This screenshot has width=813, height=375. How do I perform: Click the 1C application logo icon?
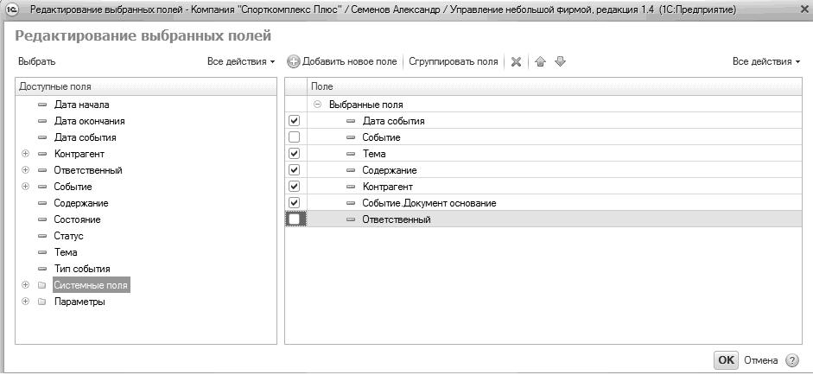[12, 10]
